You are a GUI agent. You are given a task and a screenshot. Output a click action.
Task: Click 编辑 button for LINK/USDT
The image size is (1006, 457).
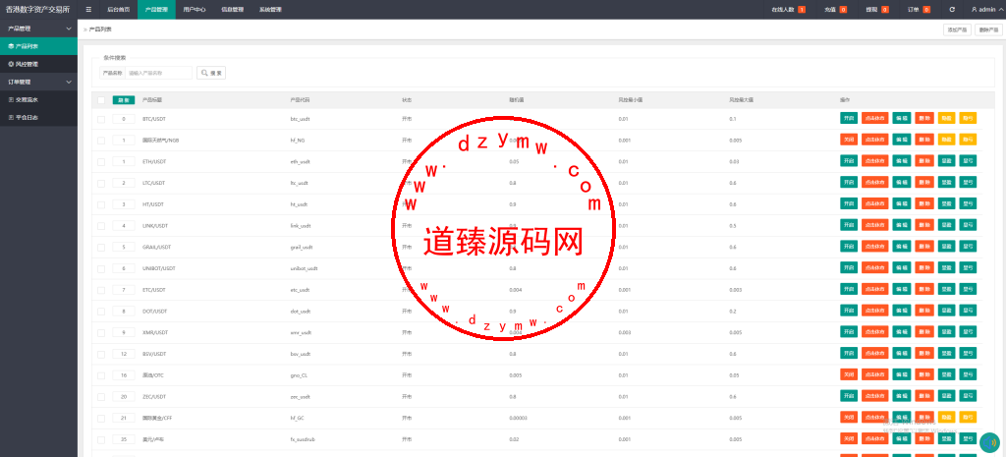pyautogui.click(x=902, y=225)
